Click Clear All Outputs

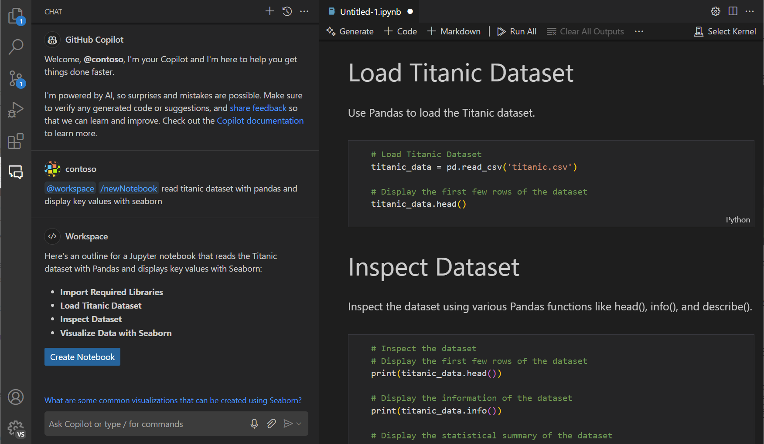coord(585,31)
